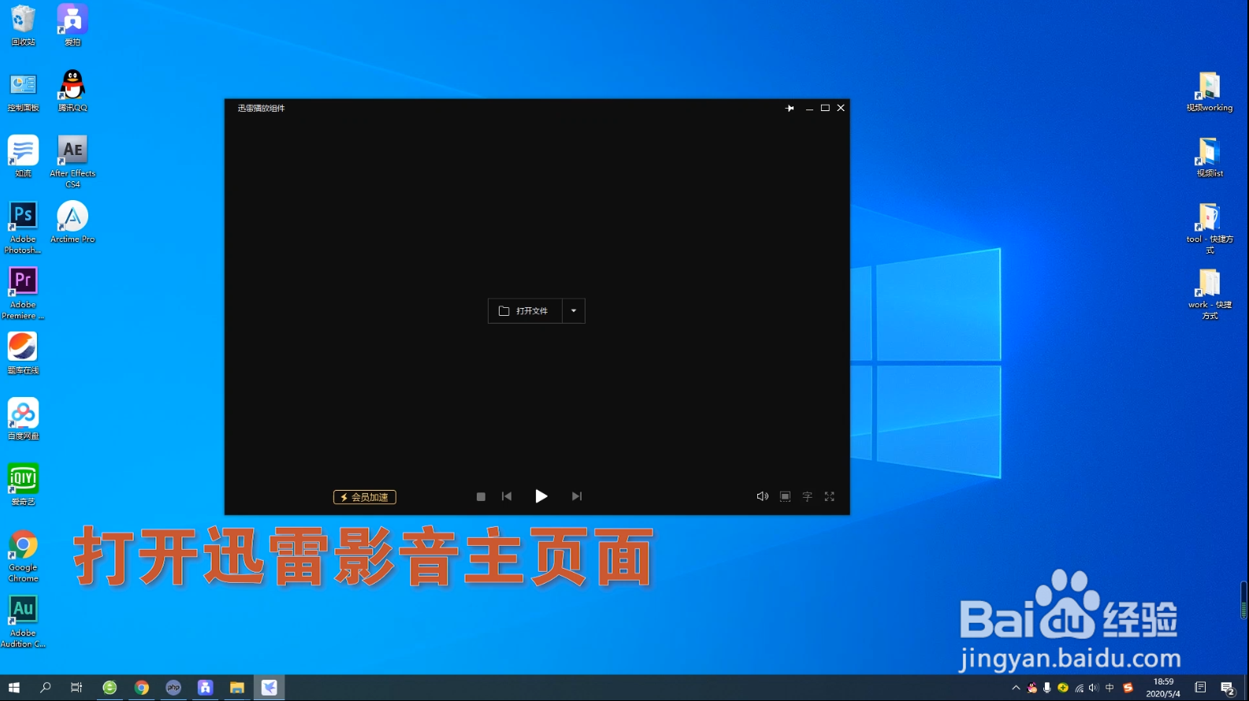This screenshot has height=701, width=1249.
Task: Stop playback with the square stop icon
Action: click(x=481, y=497)
